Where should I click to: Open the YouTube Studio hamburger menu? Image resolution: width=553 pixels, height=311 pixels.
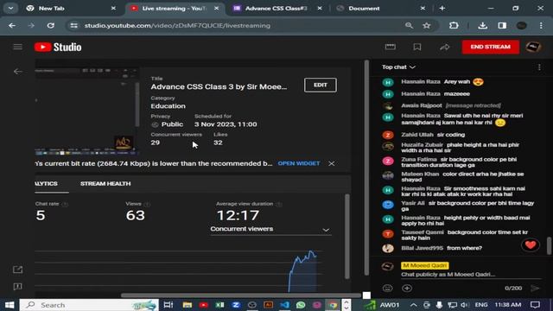17,47
